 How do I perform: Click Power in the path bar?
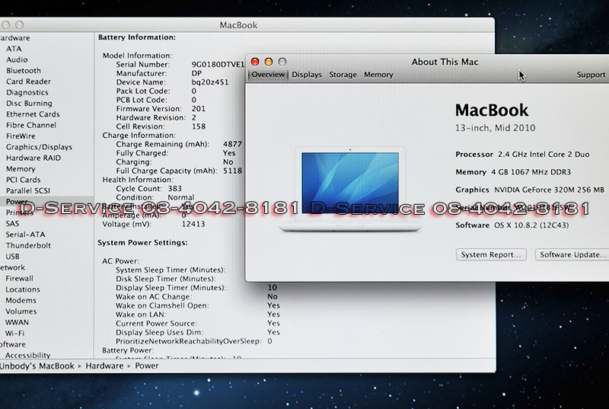[x=146, y=366]
